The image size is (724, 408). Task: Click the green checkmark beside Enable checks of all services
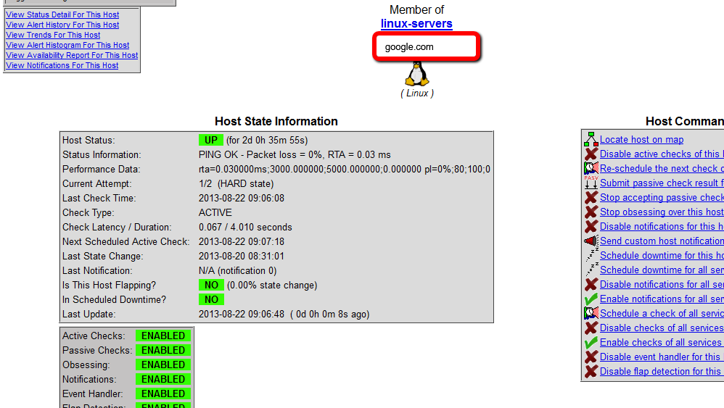(x=591, y=342)
